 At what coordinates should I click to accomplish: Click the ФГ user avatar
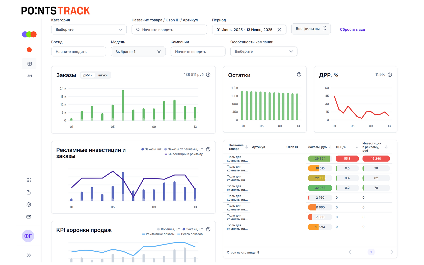pos(28,236)
